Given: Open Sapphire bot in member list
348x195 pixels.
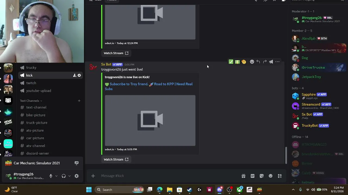Looking at the screenshot, I should [x=318, y=96].
